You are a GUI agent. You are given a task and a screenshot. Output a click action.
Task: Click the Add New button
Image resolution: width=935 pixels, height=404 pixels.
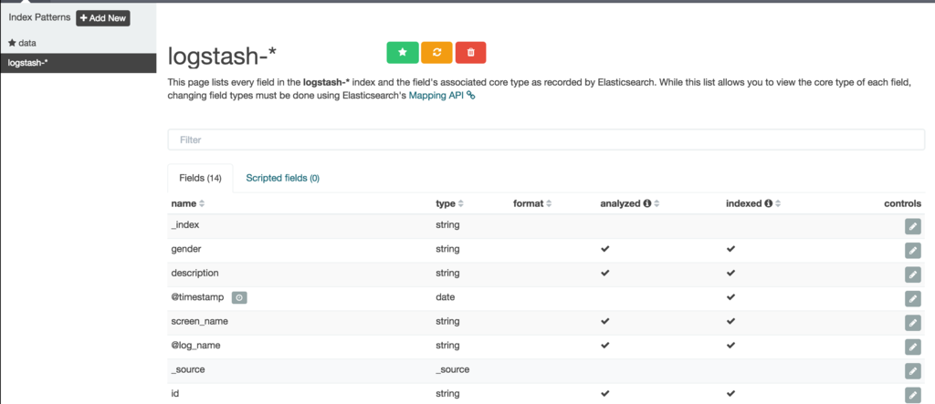coord(103,18)
